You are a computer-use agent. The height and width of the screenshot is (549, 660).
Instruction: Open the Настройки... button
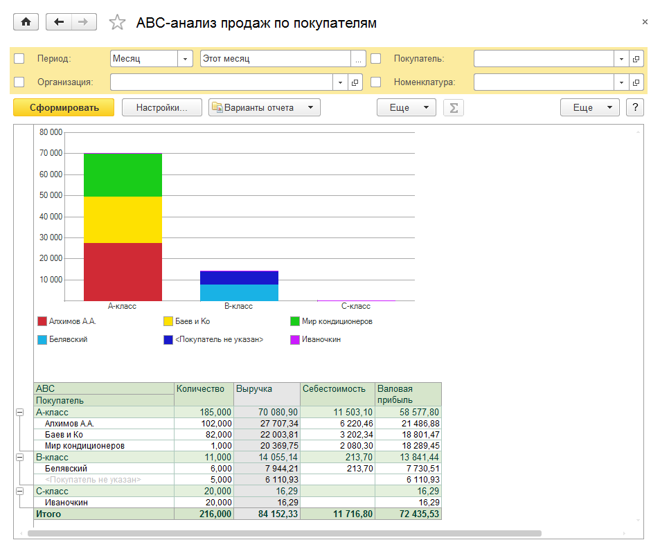point(162,108)
